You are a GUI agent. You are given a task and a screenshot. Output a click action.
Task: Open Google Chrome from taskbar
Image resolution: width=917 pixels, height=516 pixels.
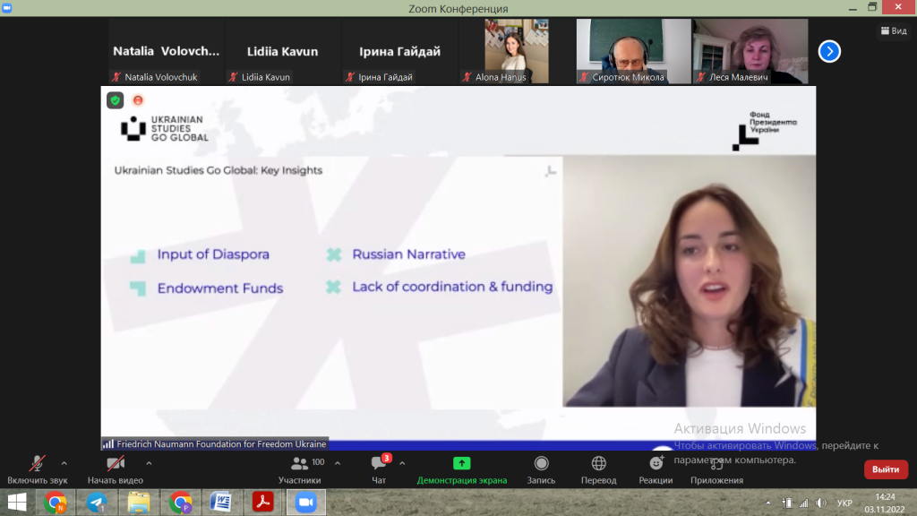point(56,503)
